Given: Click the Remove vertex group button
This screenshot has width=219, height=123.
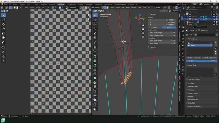Looking at the screenshot, I should tap(197, 58).
